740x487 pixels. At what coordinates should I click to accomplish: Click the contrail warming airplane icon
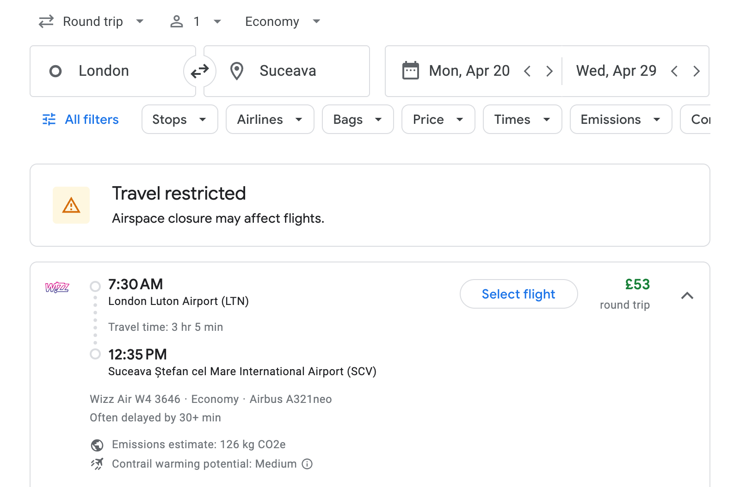[x=96, y=464]
